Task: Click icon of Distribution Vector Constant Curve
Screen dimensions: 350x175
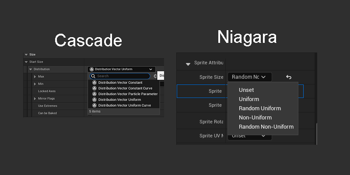Action: click(94, 88)
